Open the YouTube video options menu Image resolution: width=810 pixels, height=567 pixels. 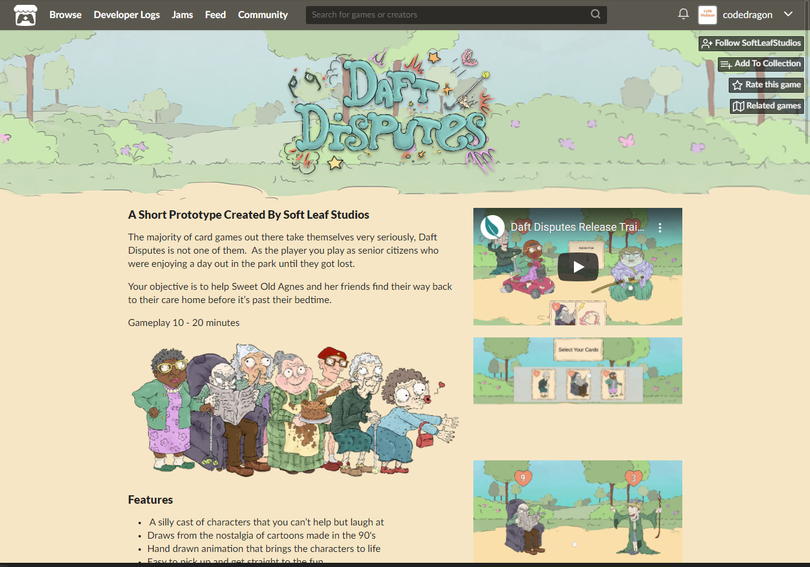pyautogui.click(x=660, y=228)
